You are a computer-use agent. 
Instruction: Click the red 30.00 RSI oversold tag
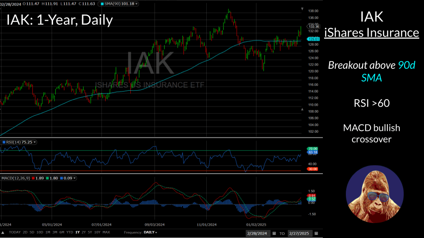click(x=312, y=169)
